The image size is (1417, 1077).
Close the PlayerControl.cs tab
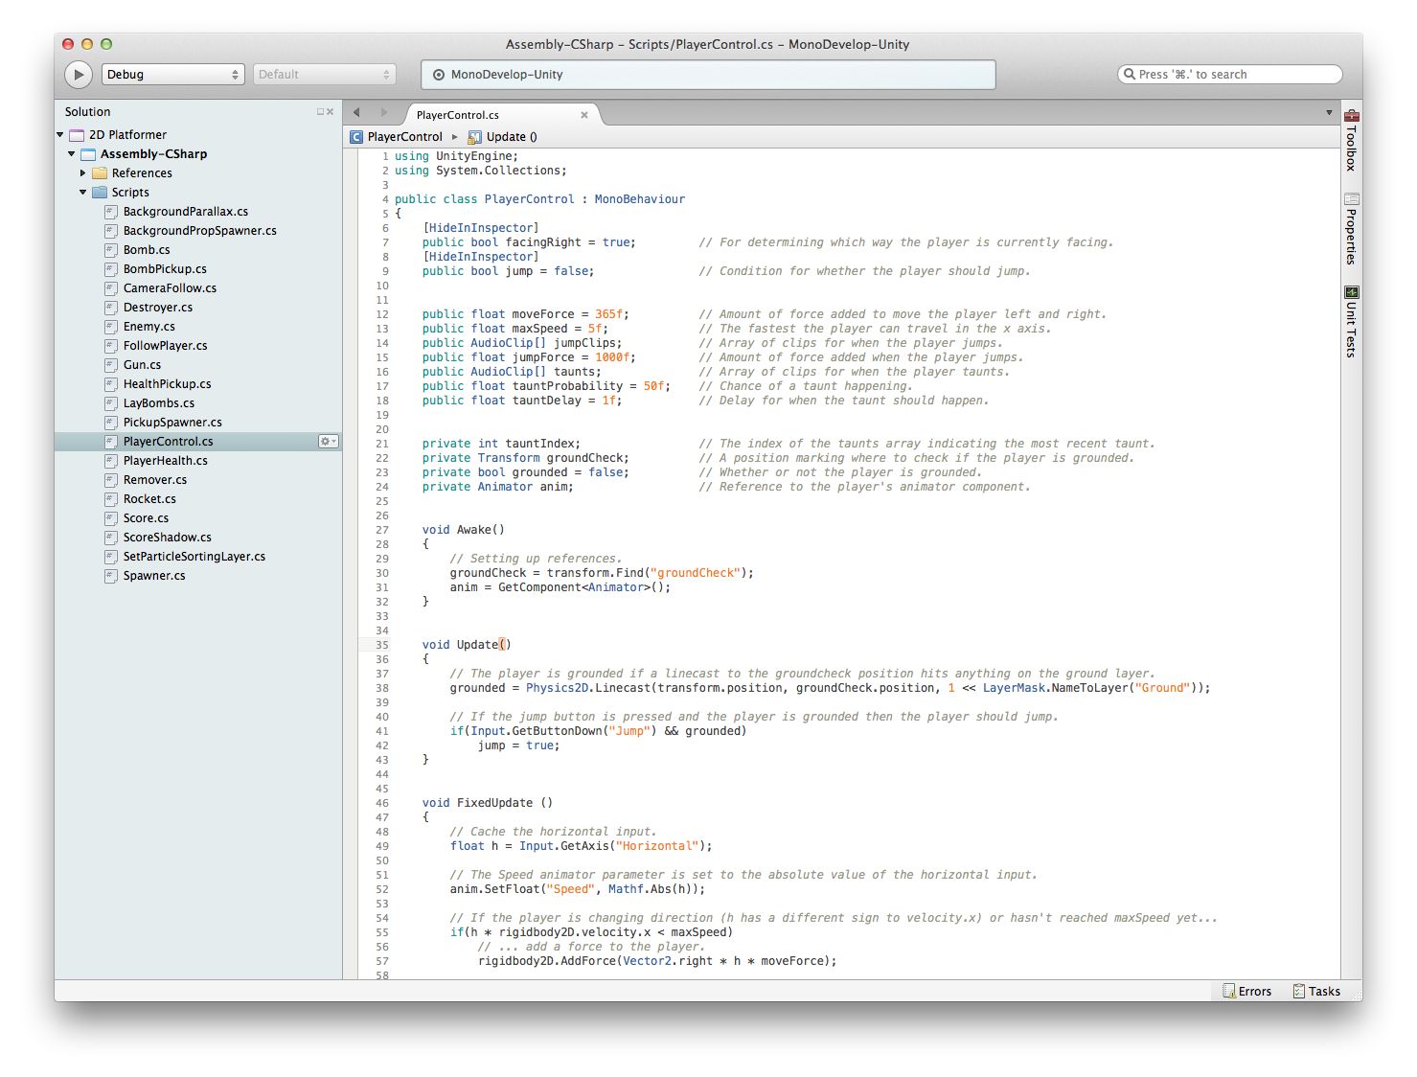click(x=584, y=115)
